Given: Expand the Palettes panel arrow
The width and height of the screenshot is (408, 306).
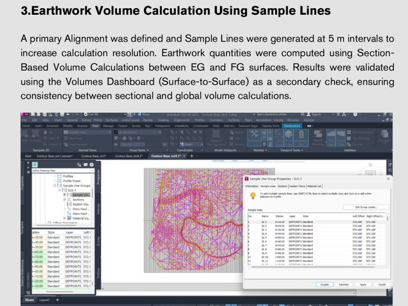Looking at the screenshot, I should [266, 151].
